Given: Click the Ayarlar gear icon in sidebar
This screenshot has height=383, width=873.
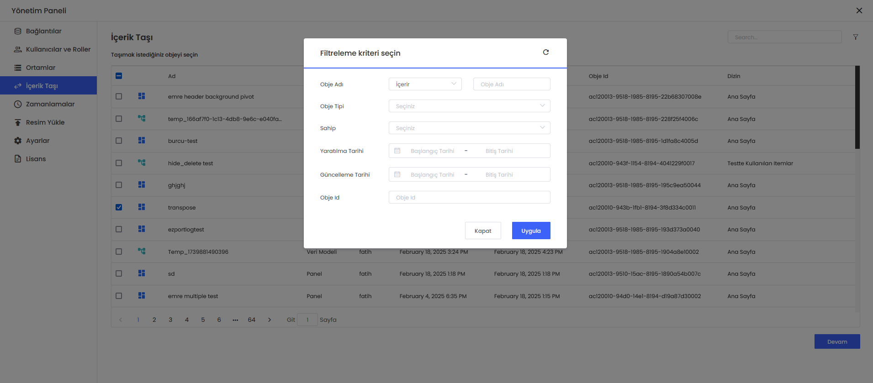Looking at the screenshot, I should click(x=18, y=141).
